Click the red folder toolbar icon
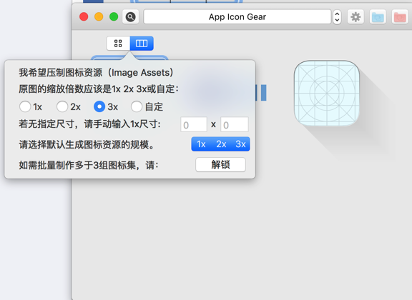 click(400, 17)
